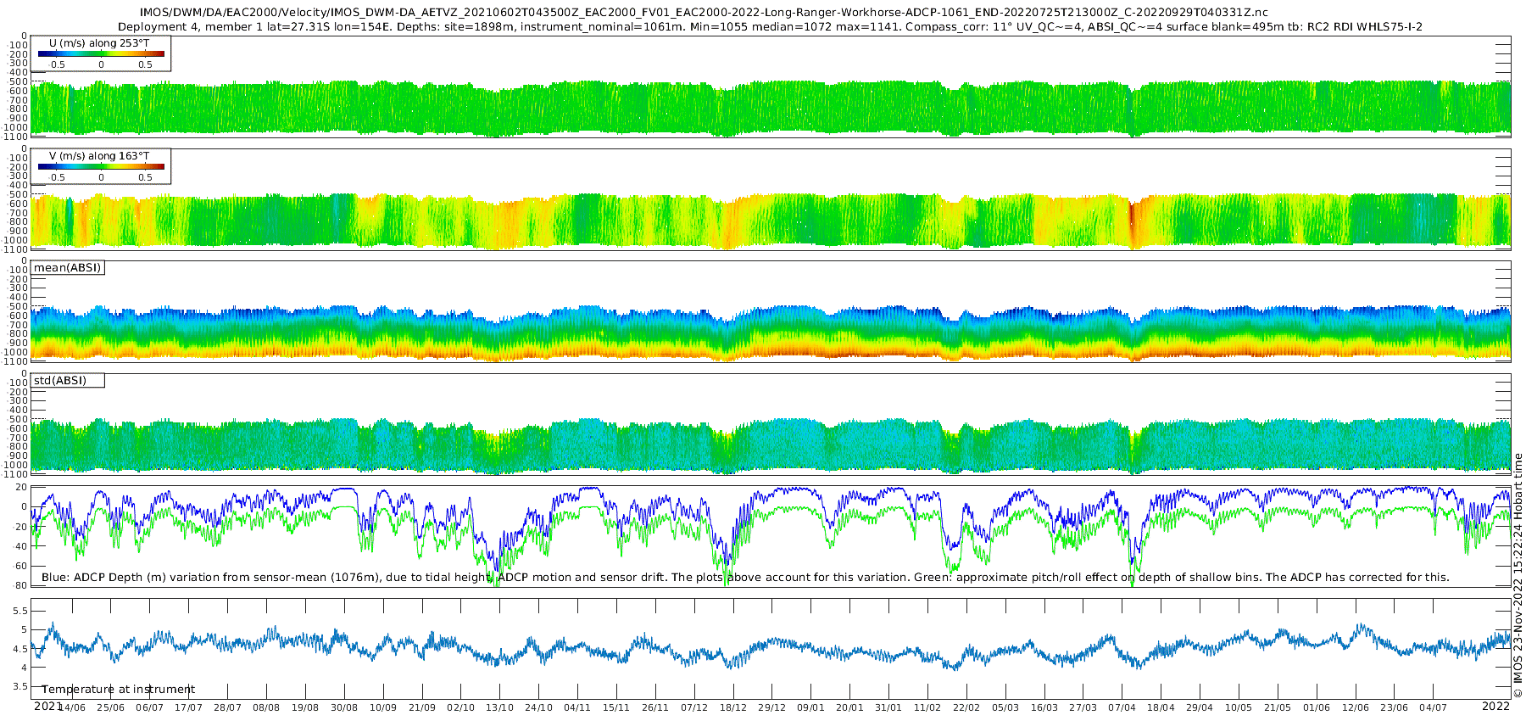
Task: Click the '20/01' date tick label
Action: coord(850,707)
